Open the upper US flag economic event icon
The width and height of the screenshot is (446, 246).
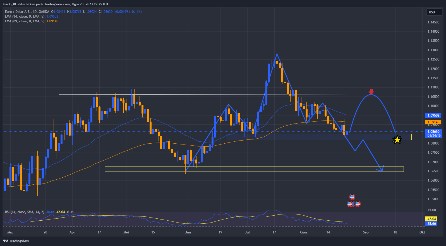pos(352,197)
